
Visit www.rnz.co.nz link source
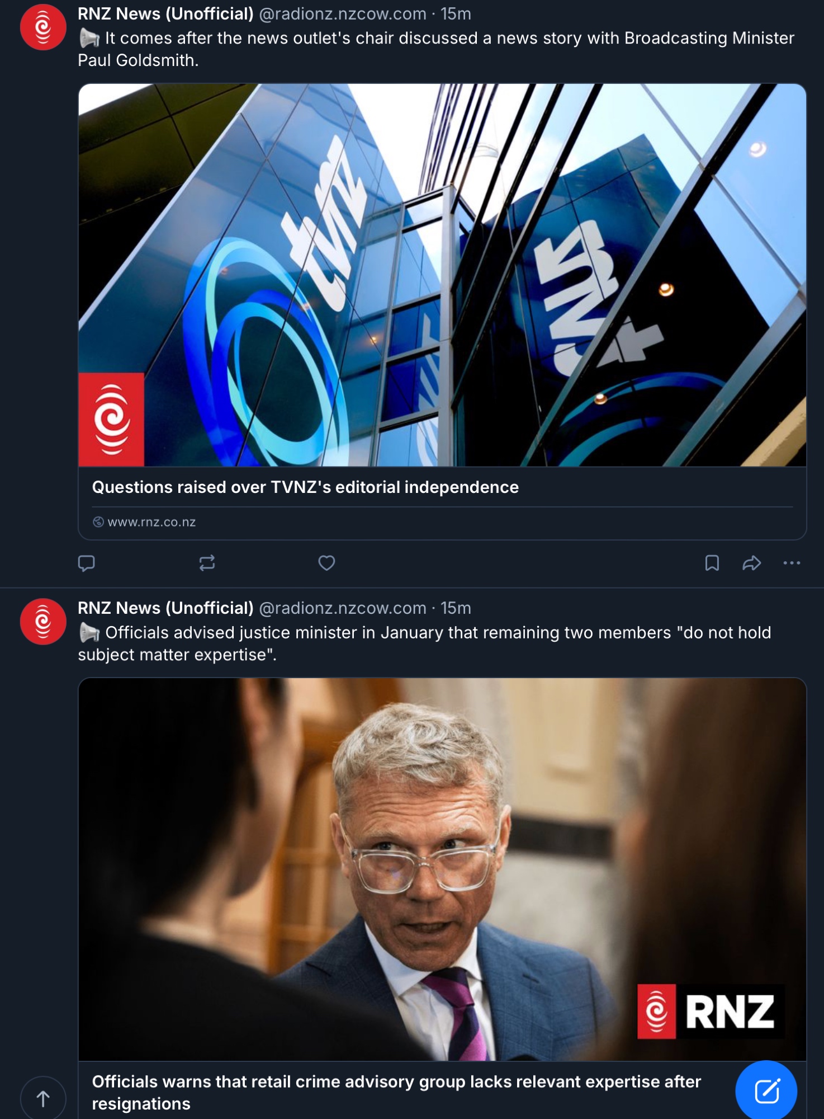point(151,522)
